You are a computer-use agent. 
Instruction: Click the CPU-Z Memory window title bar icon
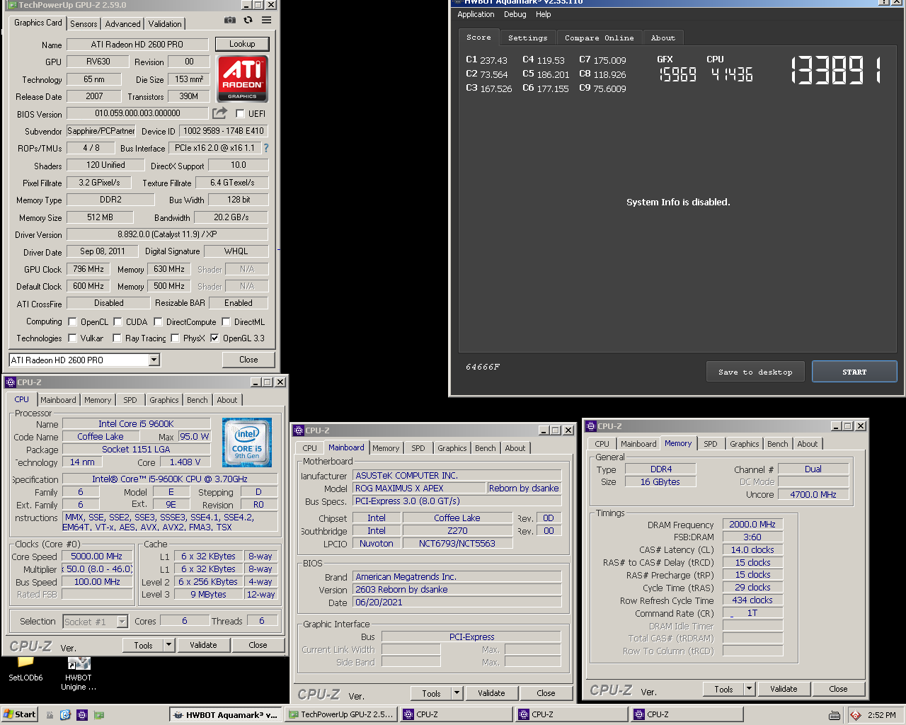[x=591, y=426]
